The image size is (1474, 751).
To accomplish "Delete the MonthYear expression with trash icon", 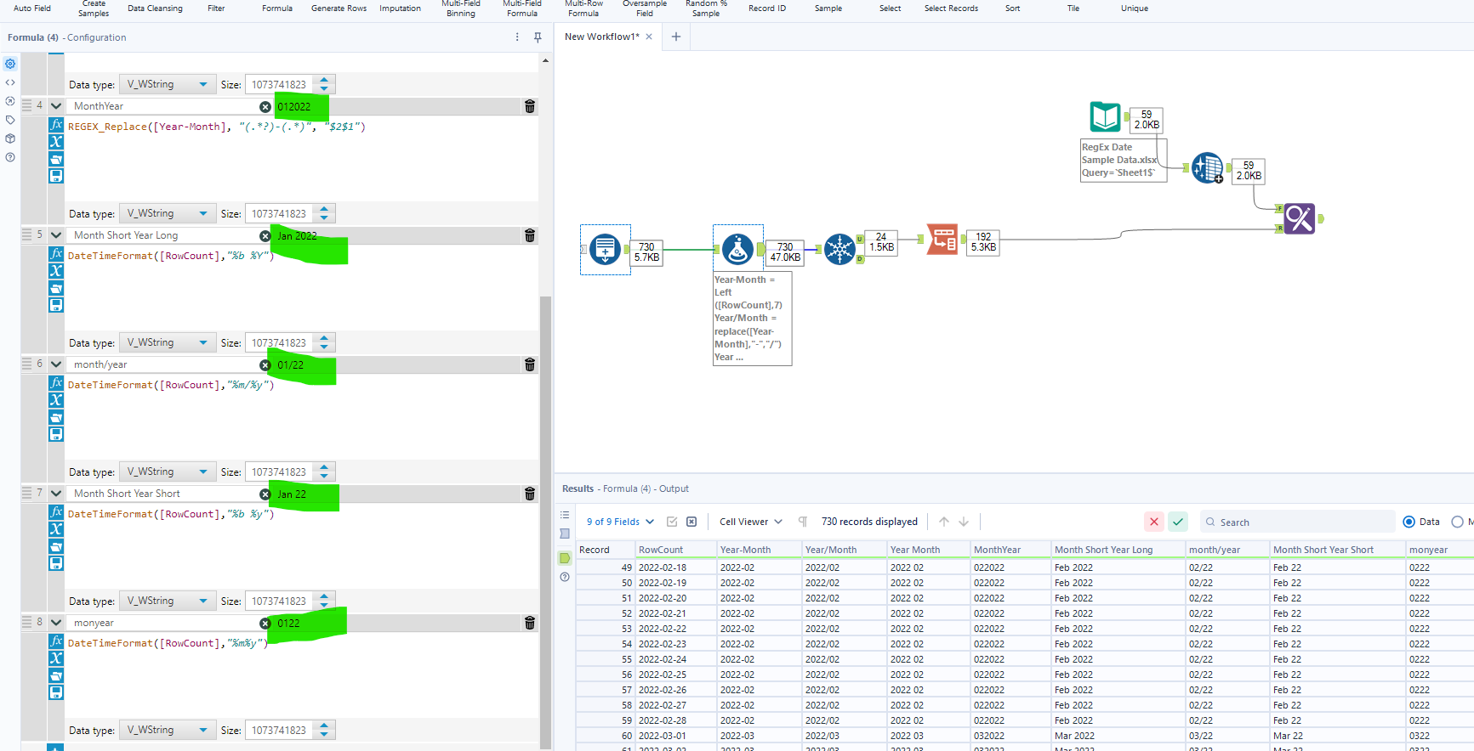I will [x=530, y=106].
